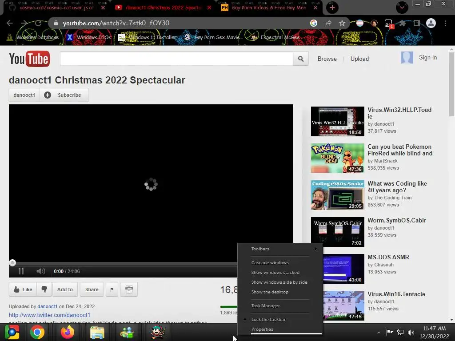
Task: Click the search magnifier button
Action: [301, 59]
